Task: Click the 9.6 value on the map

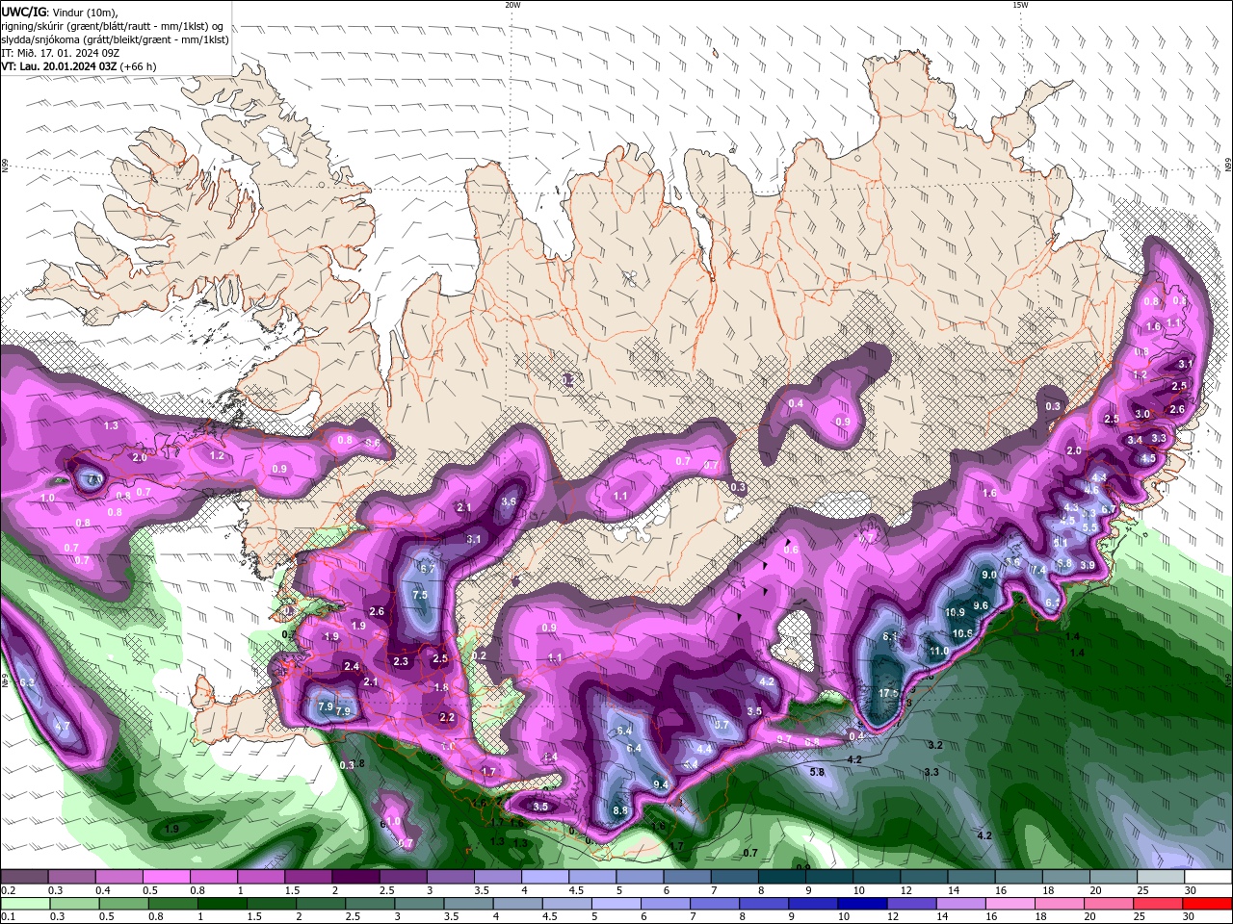Action: point(981,605)
